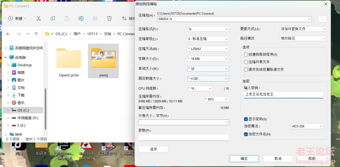The width and height of the screenshot is (340, 167).
Task: Click OS (C:) in address breadcrumb
Action: point(61,34)
